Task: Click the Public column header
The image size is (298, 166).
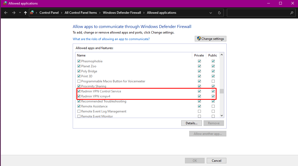Action: tap(213, 55)
